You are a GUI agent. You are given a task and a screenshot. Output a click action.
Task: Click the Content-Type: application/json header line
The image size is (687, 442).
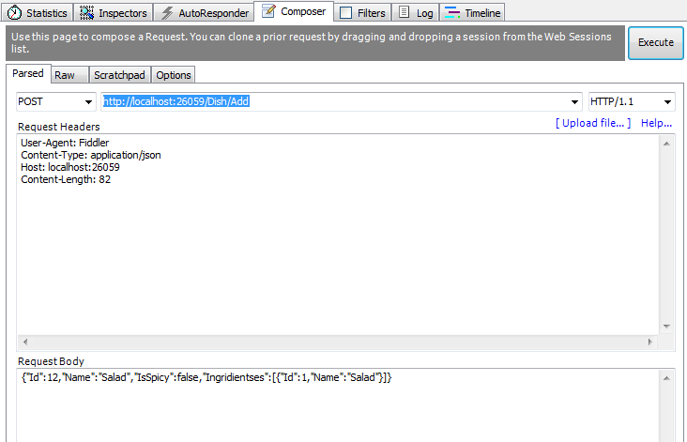[x=91, y=155]
